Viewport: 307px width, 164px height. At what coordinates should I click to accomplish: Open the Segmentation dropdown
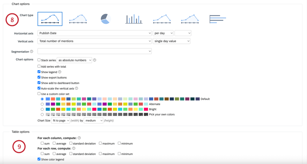pos(95,51)
